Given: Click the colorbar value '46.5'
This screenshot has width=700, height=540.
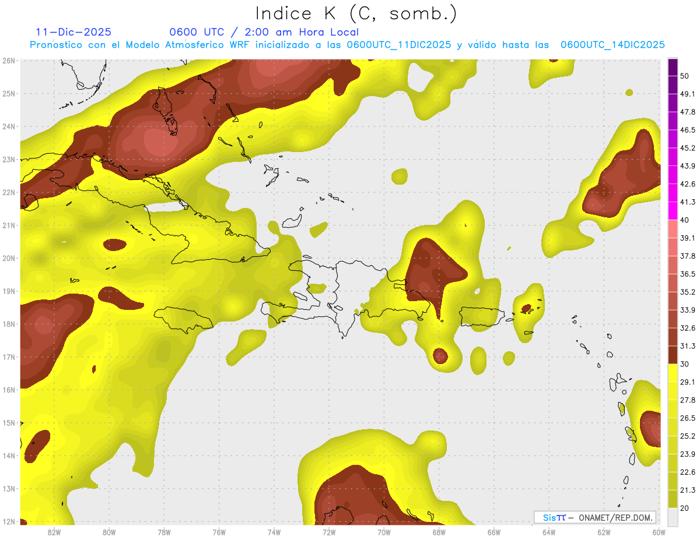Looking at the screenshot, I should tap(687, 130).
